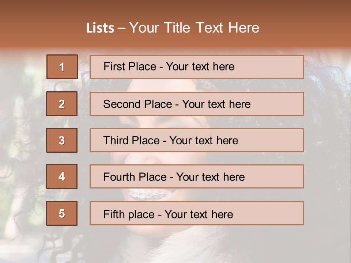Select 'Your text here' in Fifth place row
Viewport: 351px width, 263px height.
tap(199, 214)
